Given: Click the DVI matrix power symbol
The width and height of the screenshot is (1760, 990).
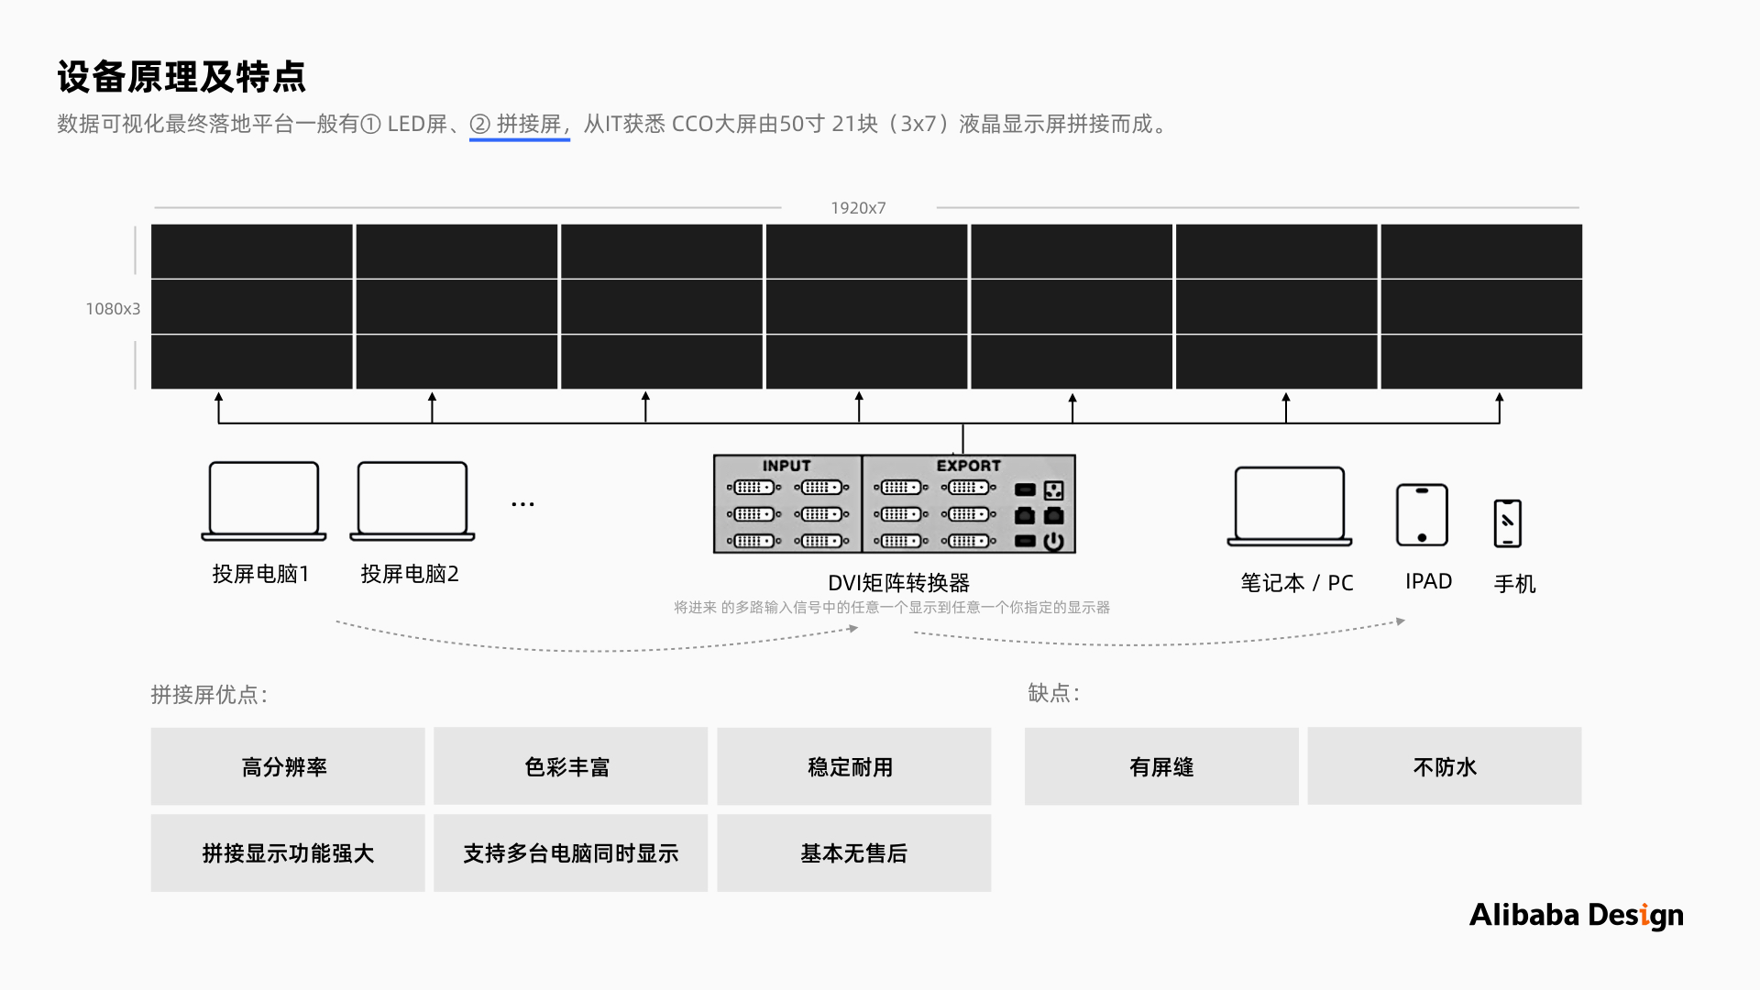Looking at the screenshot, I should 1054,542.
